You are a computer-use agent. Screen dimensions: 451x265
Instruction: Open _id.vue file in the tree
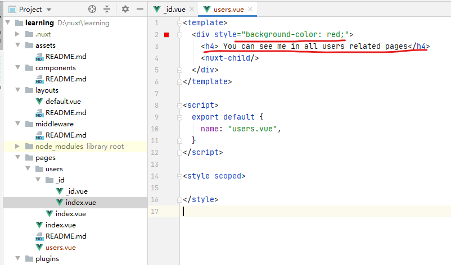(76, 191)
